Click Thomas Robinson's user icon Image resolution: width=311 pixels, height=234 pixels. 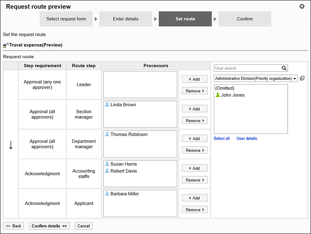tap(107, 134)
